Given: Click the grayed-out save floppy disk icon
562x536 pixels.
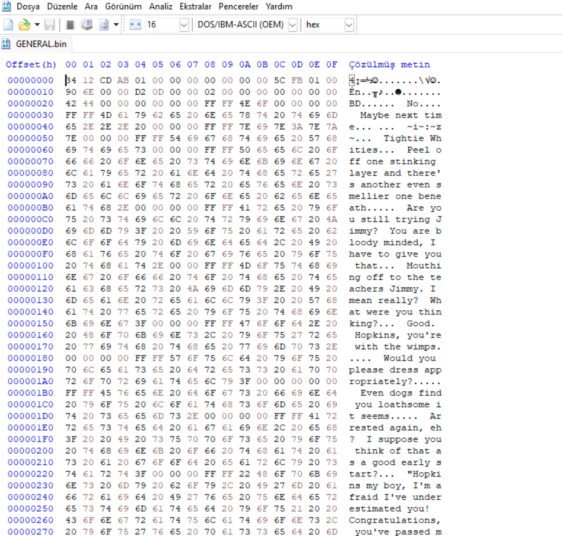Looking at the screenshot, I should coord(49,25).
